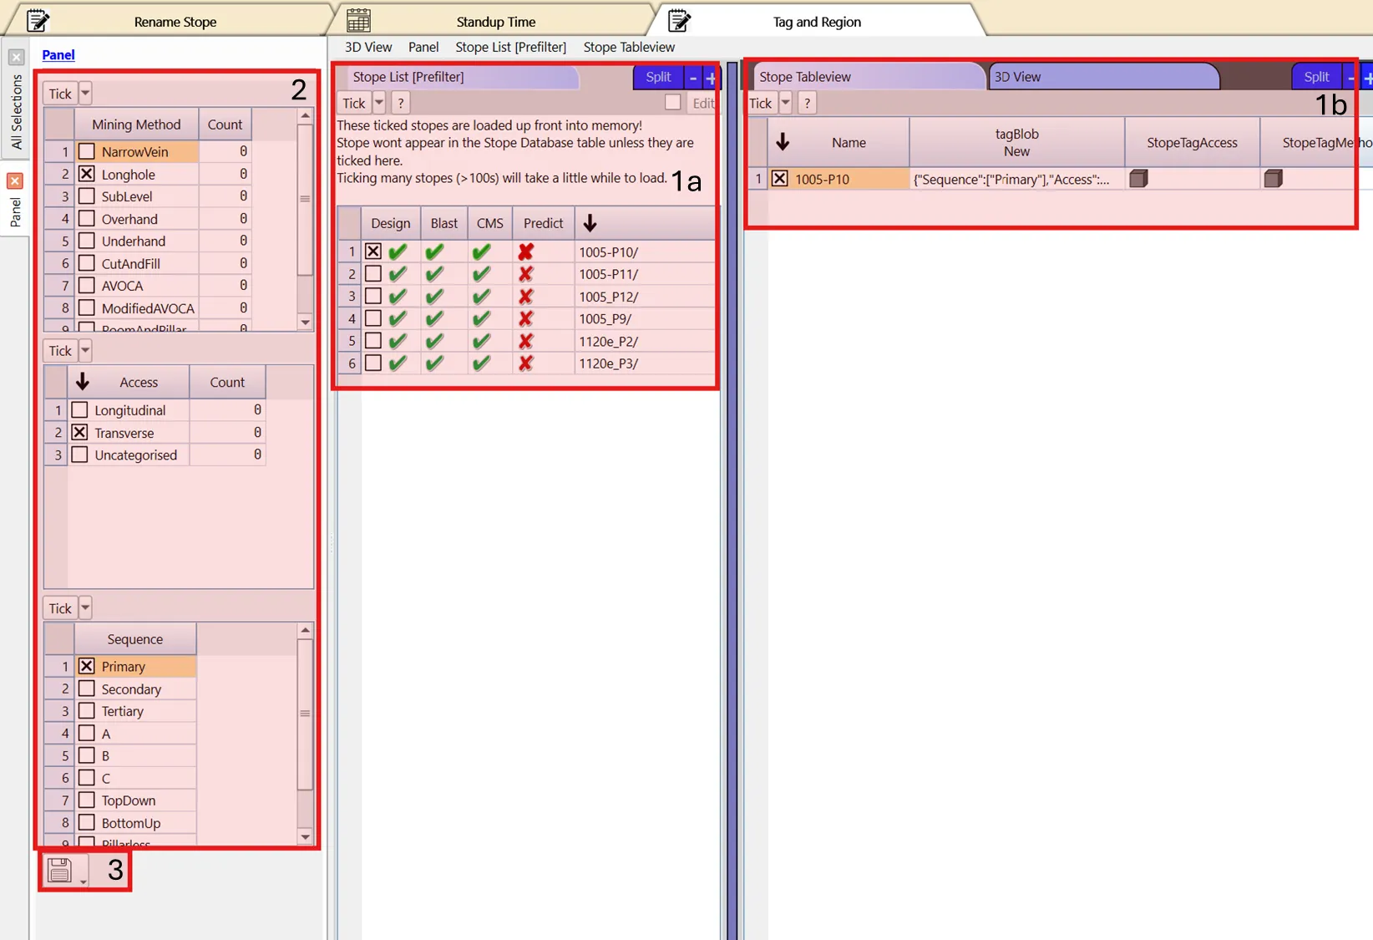Open the Tick dropdown above the Sequence table
The height and width of the screenshot is (940, 1373).
click(x=85, y=608)
